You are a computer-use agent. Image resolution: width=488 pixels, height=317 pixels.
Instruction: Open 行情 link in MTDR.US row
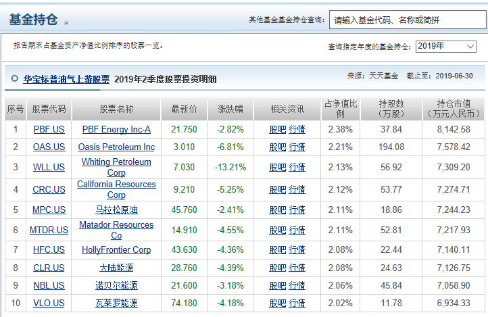point(297,230)
